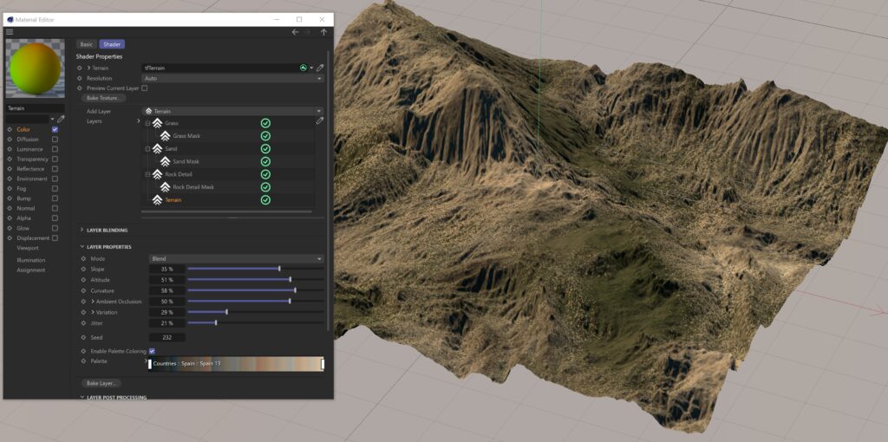The height and width of the screenshot is (442, 888).
Task: Click the keyframe diamond beside Curvature
Action: pyautogui.click(x=83, y=290)
